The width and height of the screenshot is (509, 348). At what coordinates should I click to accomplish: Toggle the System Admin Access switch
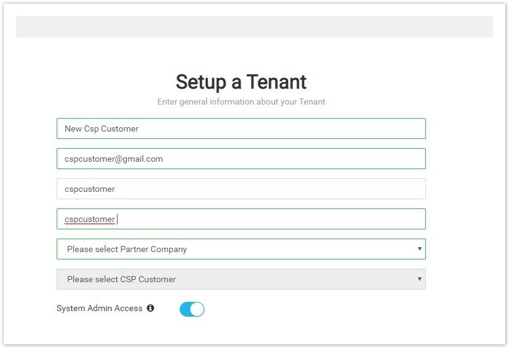pyautogui.click(x=191, y=309)
